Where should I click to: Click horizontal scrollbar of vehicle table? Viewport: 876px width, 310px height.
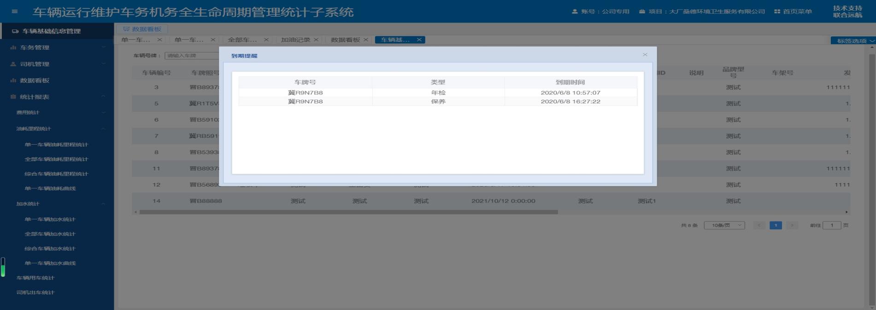pyautogui.click(x=349, y=212)
